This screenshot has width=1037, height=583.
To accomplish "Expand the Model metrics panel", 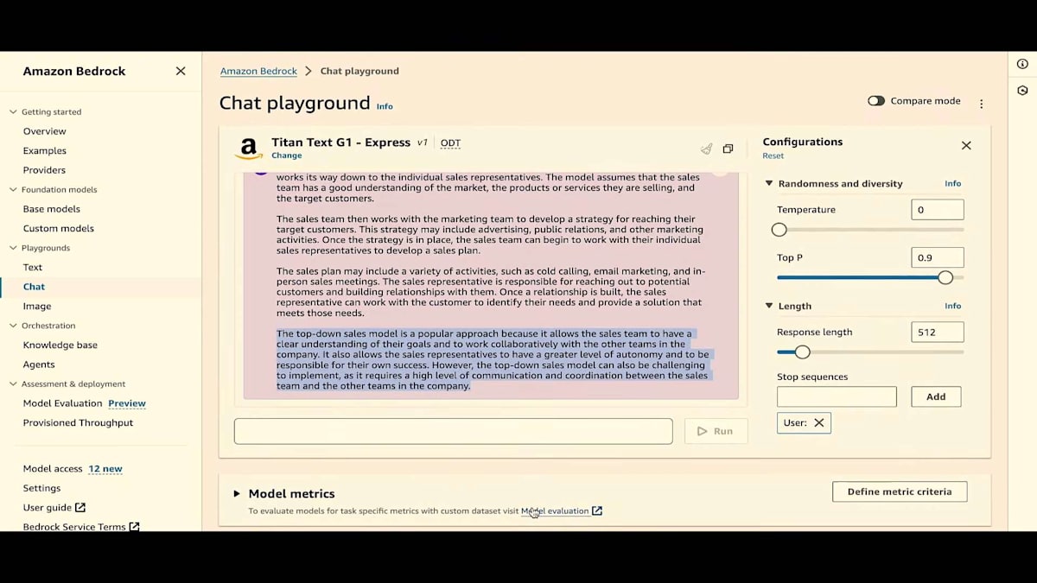I will [237, 494].
